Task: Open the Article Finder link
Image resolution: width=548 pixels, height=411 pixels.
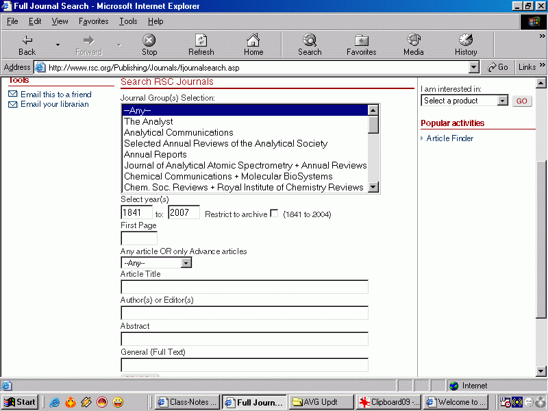Action: 450,138
